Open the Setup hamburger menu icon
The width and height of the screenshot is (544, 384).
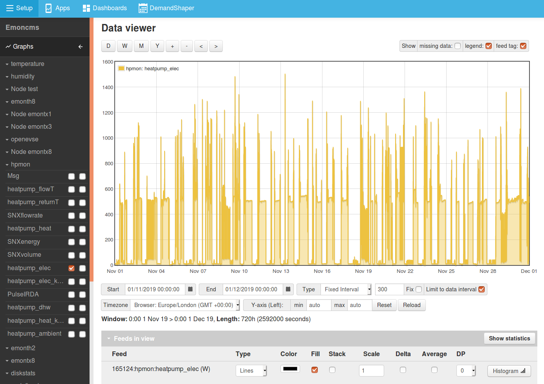click(x=10, y=8)
